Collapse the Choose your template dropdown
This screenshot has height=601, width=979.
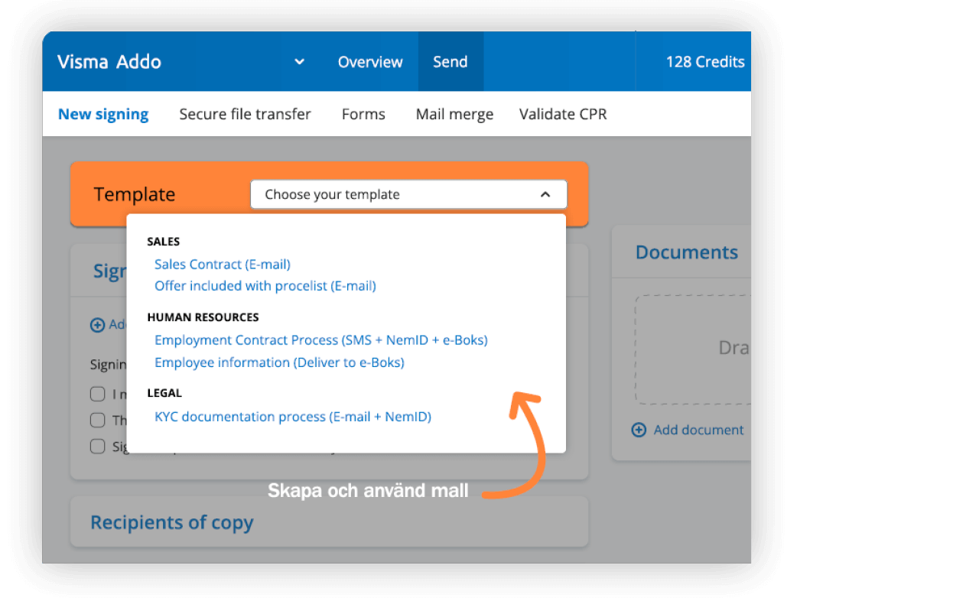click(x=408, y=194)
